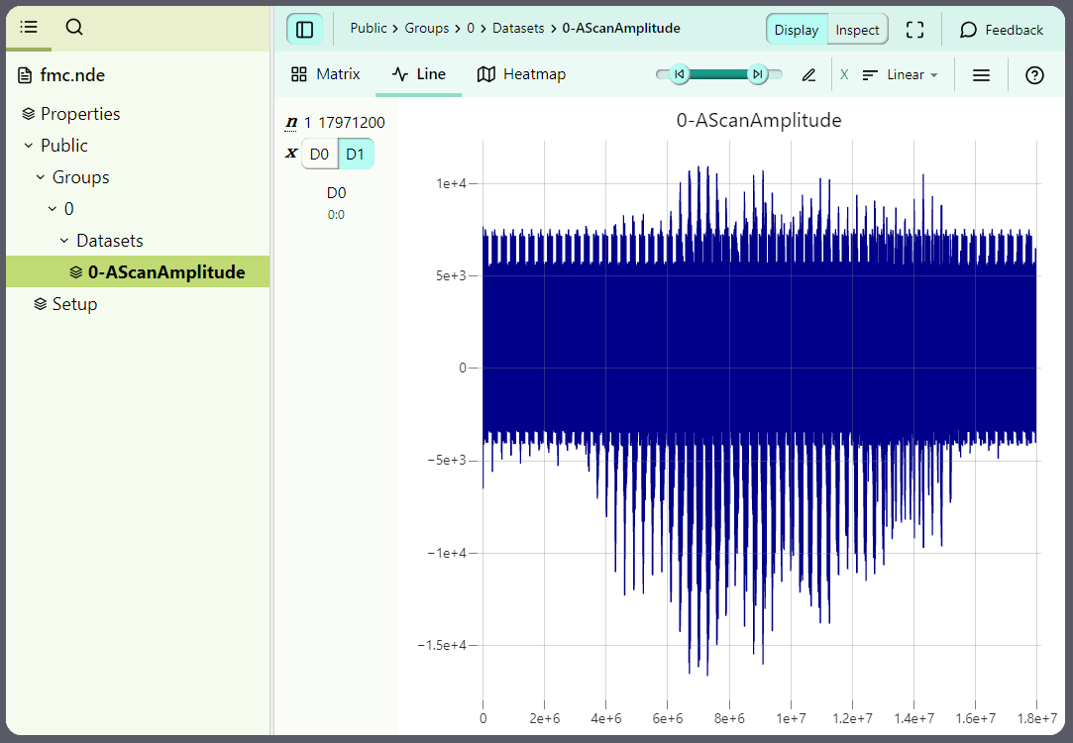Open the hamburger more-controls menu

[981, 75]
